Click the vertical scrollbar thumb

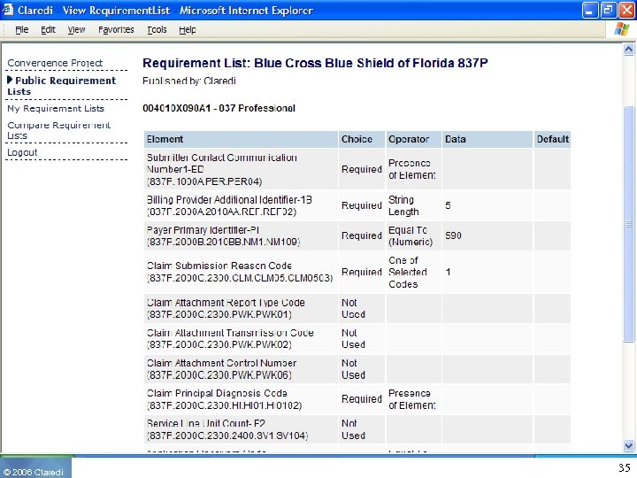pos(629,224)
